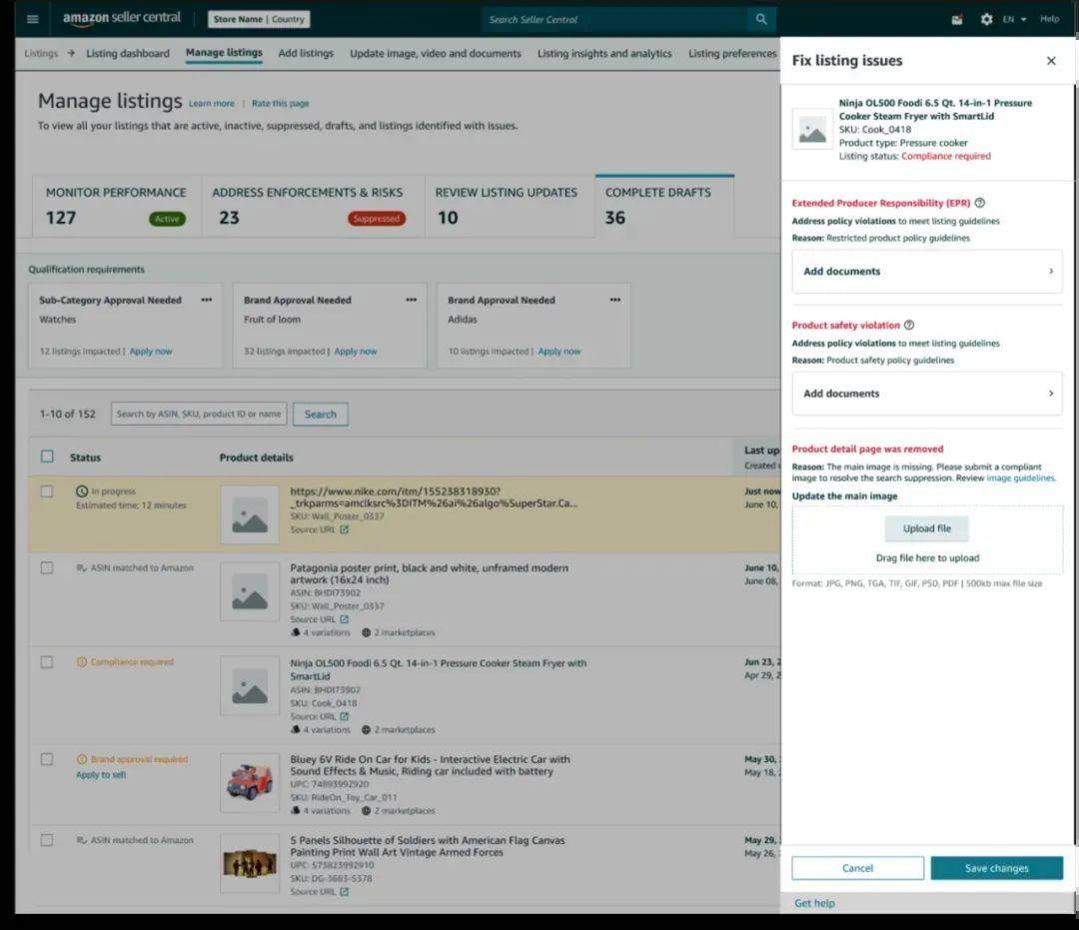
Task: Open Listing insights and analytics tab
Action: coord(604,53)
